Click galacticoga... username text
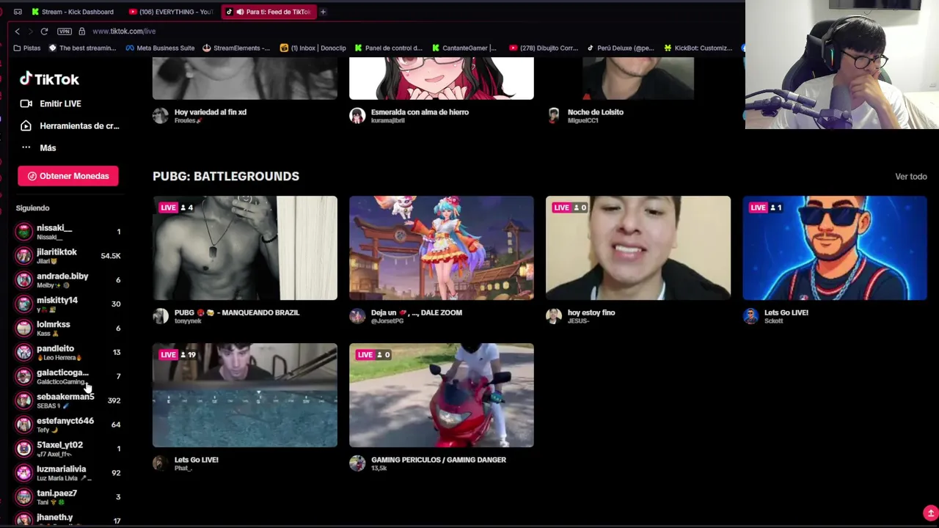The height and width of the screenshot is (528, 939). 62,373
